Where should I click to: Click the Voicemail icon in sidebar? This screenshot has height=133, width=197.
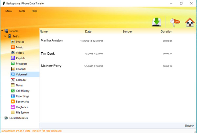pos(13,74)
